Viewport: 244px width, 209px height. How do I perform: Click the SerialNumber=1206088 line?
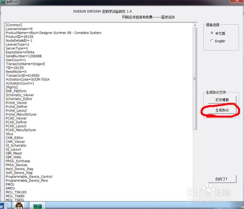pos(24,56)
